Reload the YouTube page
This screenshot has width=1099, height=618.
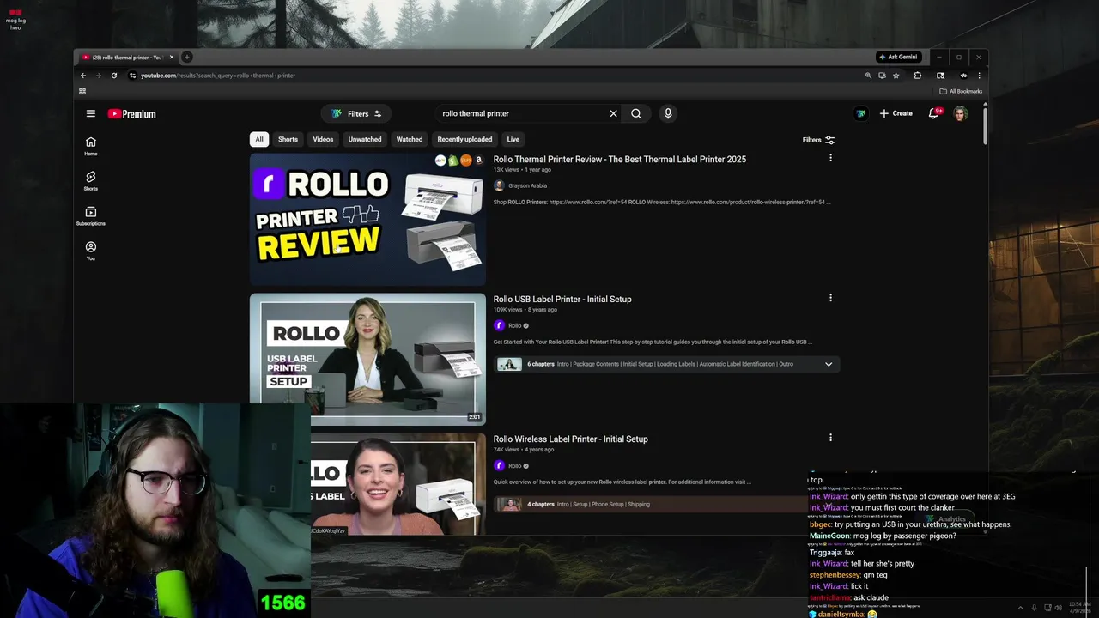click(113, 76)
